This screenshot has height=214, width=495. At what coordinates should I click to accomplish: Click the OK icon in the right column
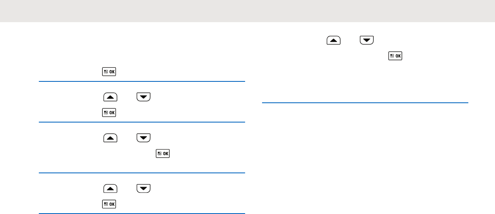[396, 56]
